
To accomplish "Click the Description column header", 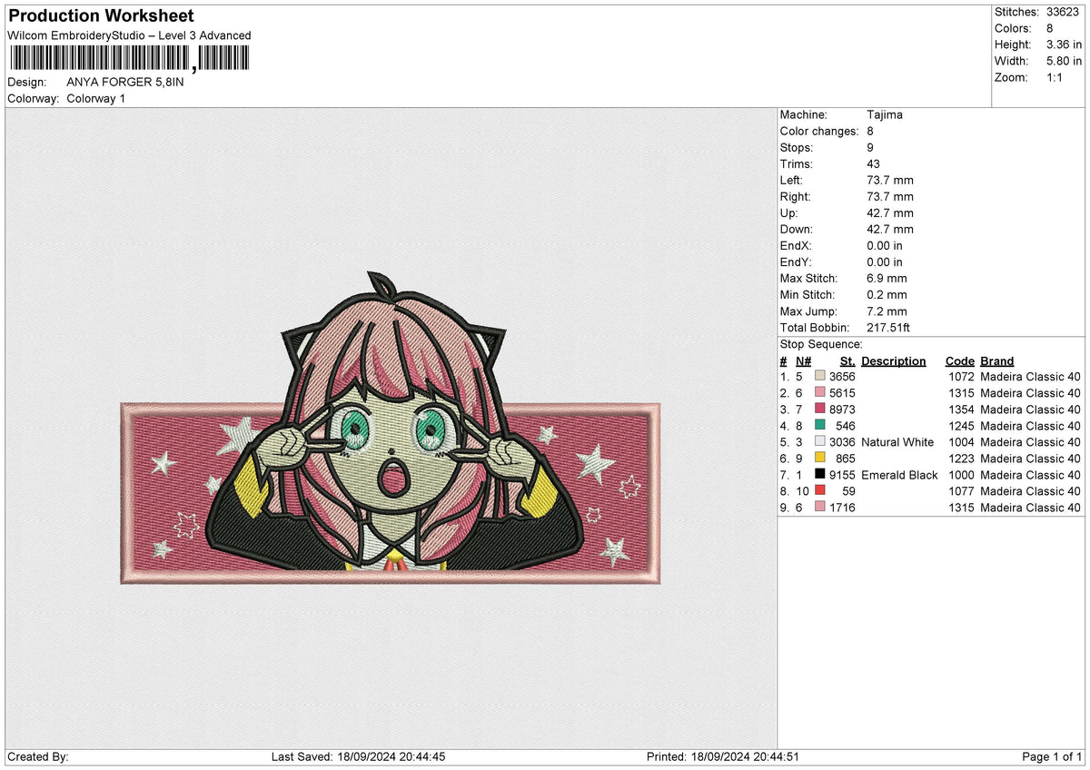I will point(894,360).
